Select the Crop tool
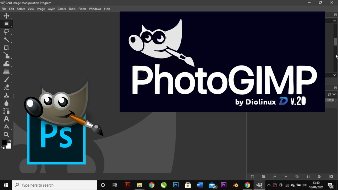Image resolution: width=338 pixels, height=190 pixels. click(x=6, y=47)
